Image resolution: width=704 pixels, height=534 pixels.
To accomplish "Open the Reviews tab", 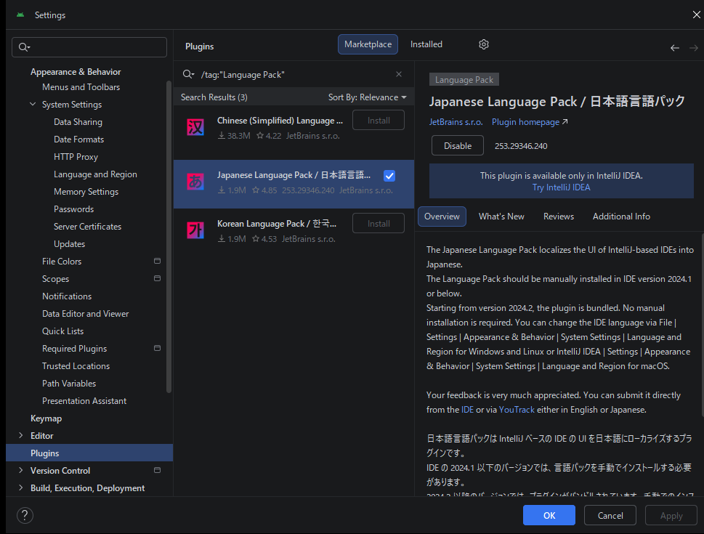I will coord(558,217).
